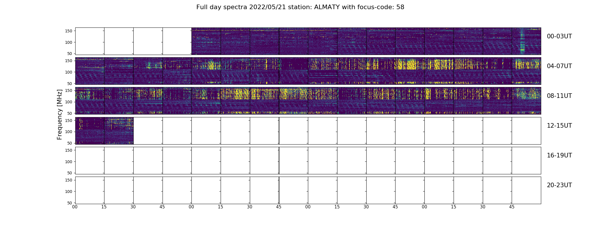Select the '20-23UT' row label

[559, 185]
